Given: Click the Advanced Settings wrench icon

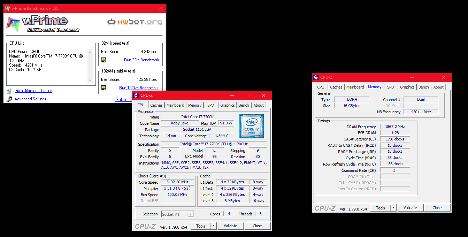Looking at the screenshot, I should 9,99.
